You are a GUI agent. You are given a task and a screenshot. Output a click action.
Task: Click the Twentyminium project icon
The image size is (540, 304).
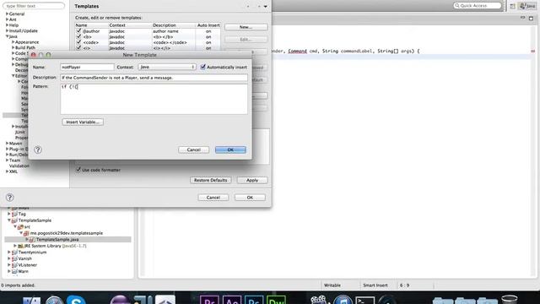click(x=14, y=252)
